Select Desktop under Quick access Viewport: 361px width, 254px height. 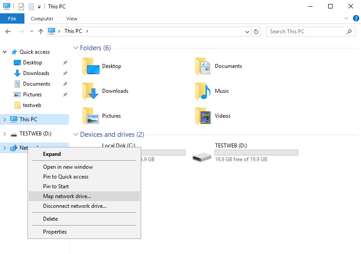pyautogui.click(x=33, y=63)
